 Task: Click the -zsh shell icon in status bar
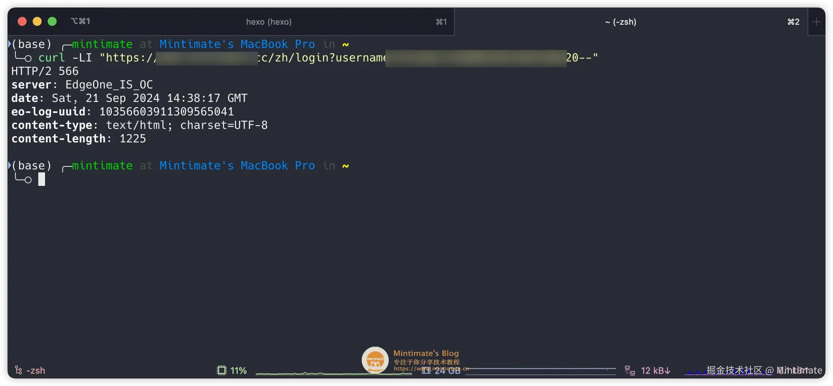tap(18, 370)
